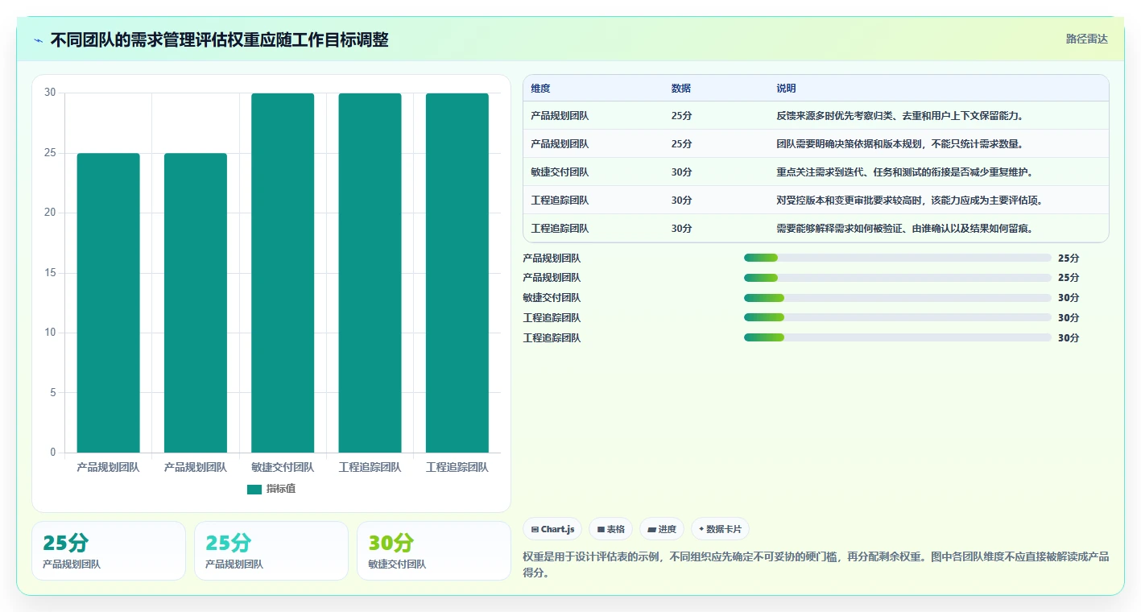Image resolution: width=1141 pixels, height=612 pixels.
Task: Click the y-axis tick label 5
Action: point(53,393)
